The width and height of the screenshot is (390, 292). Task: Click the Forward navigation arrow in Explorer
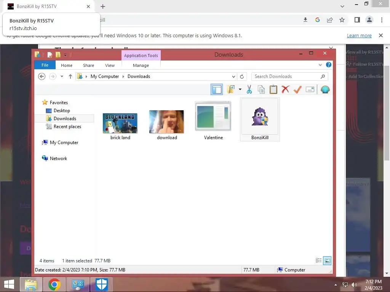coord(53,76)
